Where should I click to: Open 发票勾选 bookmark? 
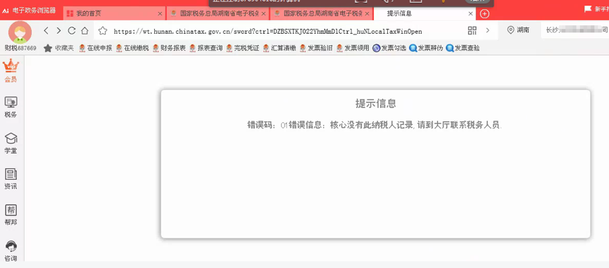click(389, 48)
